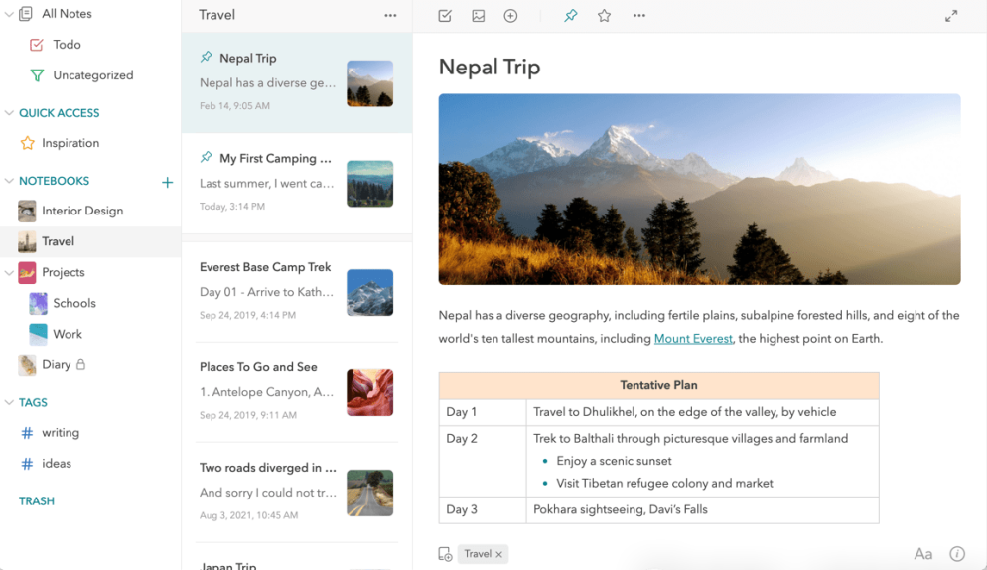
Task: Open the Trash section
Action: tap(37, 501)
